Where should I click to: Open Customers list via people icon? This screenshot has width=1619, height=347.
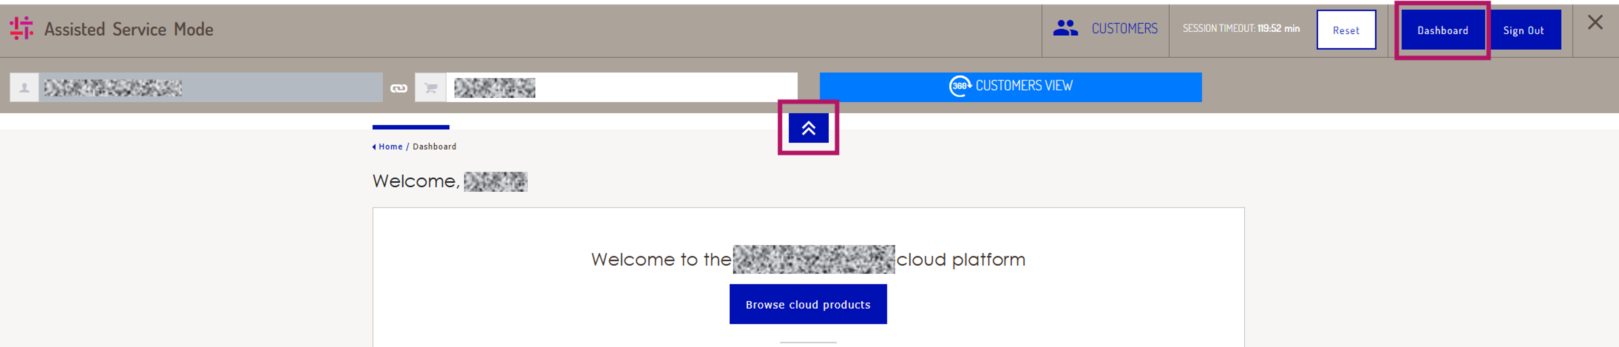coord(1065,28)
